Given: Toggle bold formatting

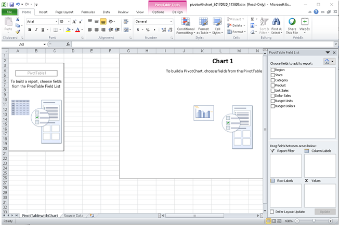Looking at the screenshot, I should (x=30, y=30).
